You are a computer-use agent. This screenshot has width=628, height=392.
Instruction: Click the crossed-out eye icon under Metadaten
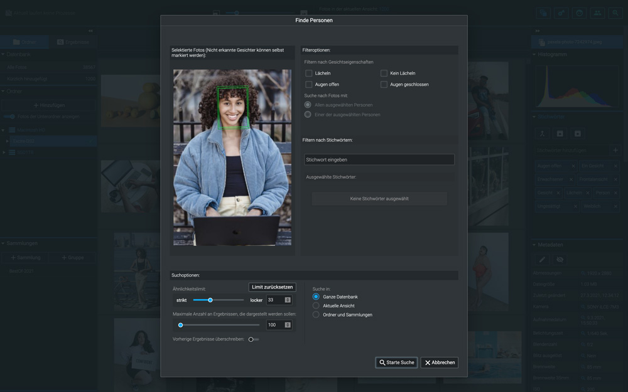(560, 260)
